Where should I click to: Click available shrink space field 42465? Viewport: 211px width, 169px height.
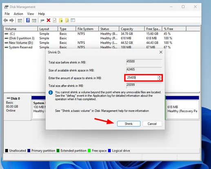tap(144, 70)
